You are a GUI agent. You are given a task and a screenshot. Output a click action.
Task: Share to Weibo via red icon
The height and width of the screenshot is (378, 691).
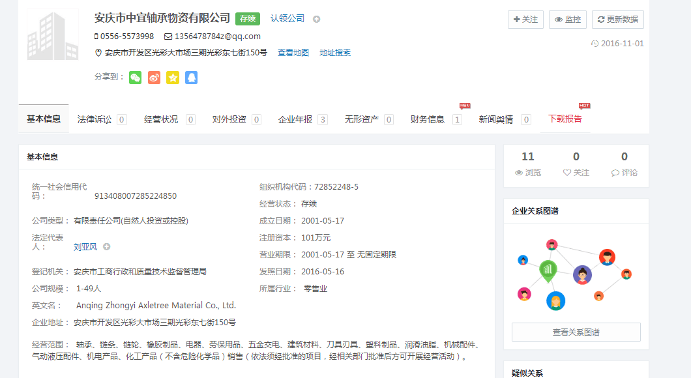pyautogui.click(x=154, y=78)
